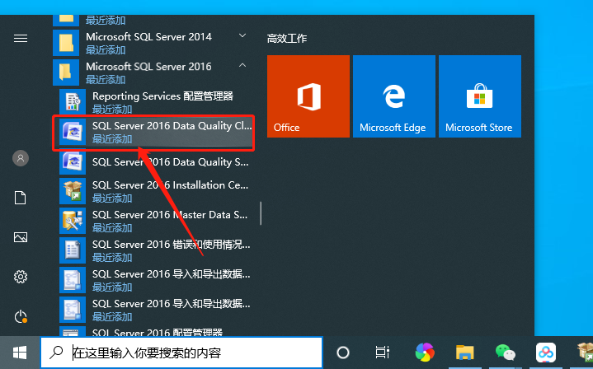593x369 pixels.
Task: Collapse the Microsoft SQL Server 2016 folder
Action: point(242,66)
